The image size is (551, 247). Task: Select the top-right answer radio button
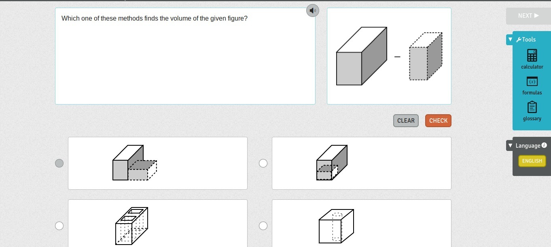point(263,163)
